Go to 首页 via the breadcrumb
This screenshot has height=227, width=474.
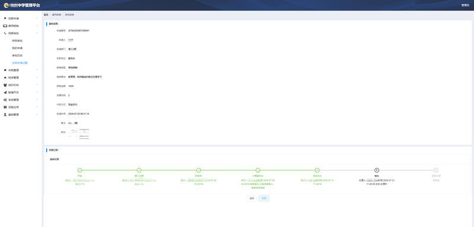(x=46, y=14)
